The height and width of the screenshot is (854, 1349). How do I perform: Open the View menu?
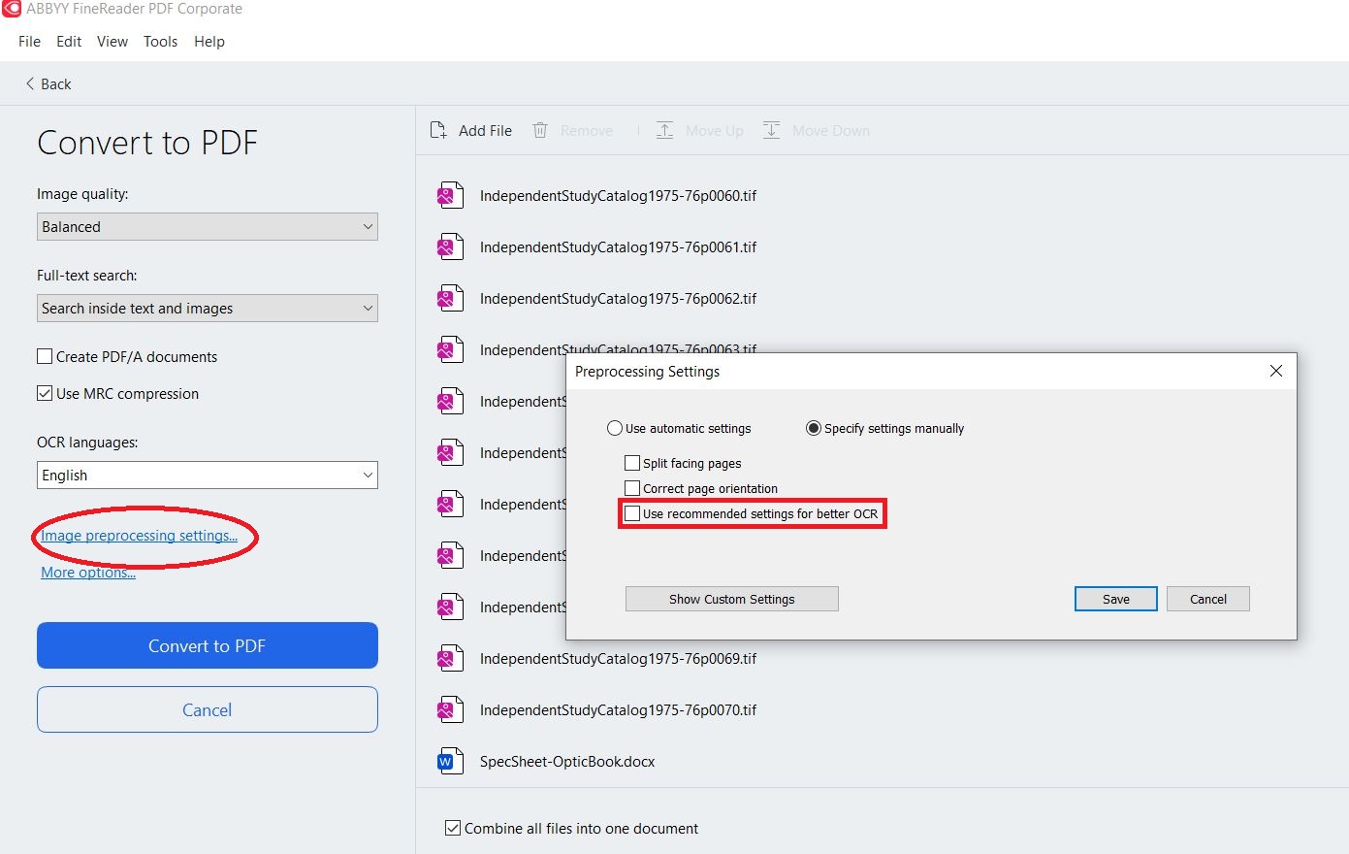tap(112, 42)
